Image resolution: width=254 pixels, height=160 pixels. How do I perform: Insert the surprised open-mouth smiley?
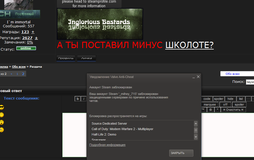tap(2, 122)
